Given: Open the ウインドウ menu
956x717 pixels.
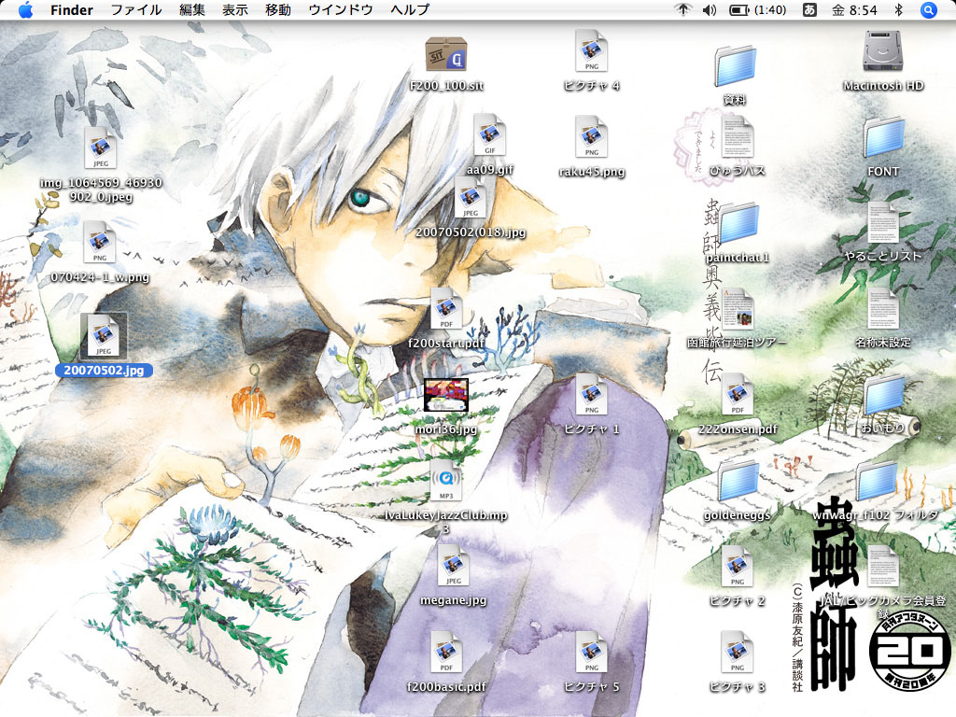Looking at the screenshot, I should point(340,9).
